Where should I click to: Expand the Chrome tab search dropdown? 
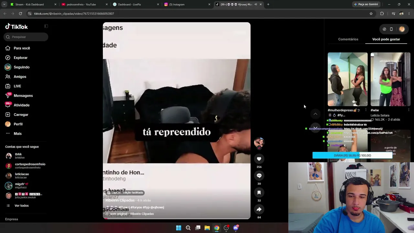point(4,5)
